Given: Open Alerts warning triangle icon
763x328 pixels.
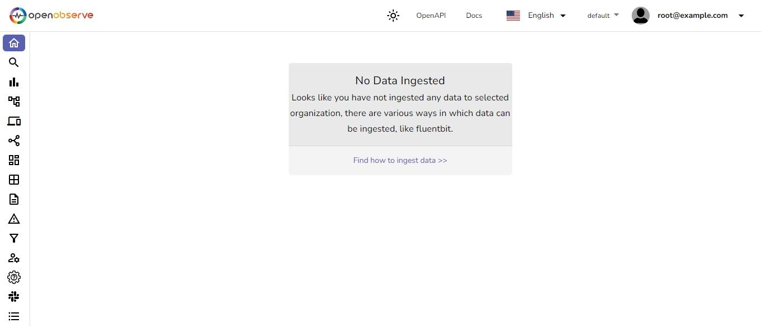Looking at the screenshot, I should [14, 219].
